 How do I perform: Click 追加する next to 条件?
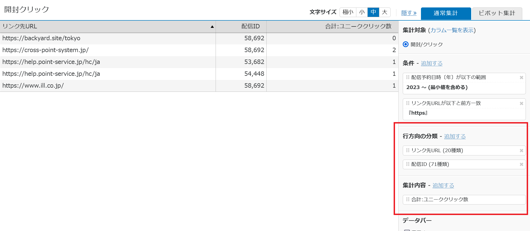click(431, 63)
